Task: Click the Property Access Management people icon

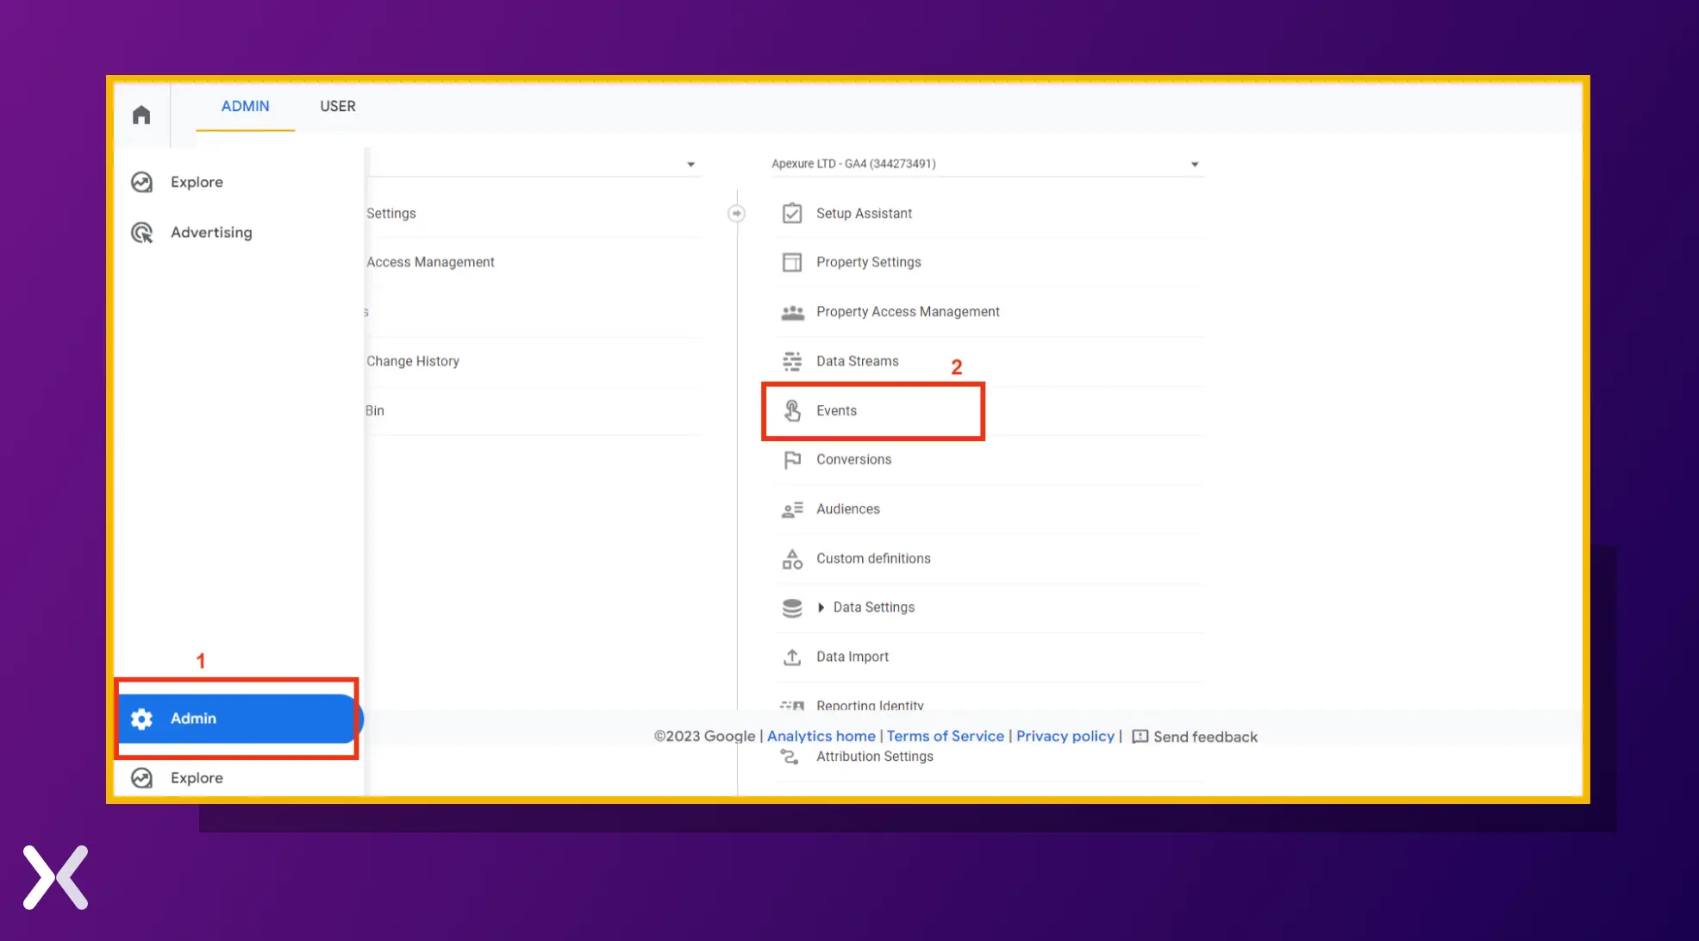Action: coord(792,312)
